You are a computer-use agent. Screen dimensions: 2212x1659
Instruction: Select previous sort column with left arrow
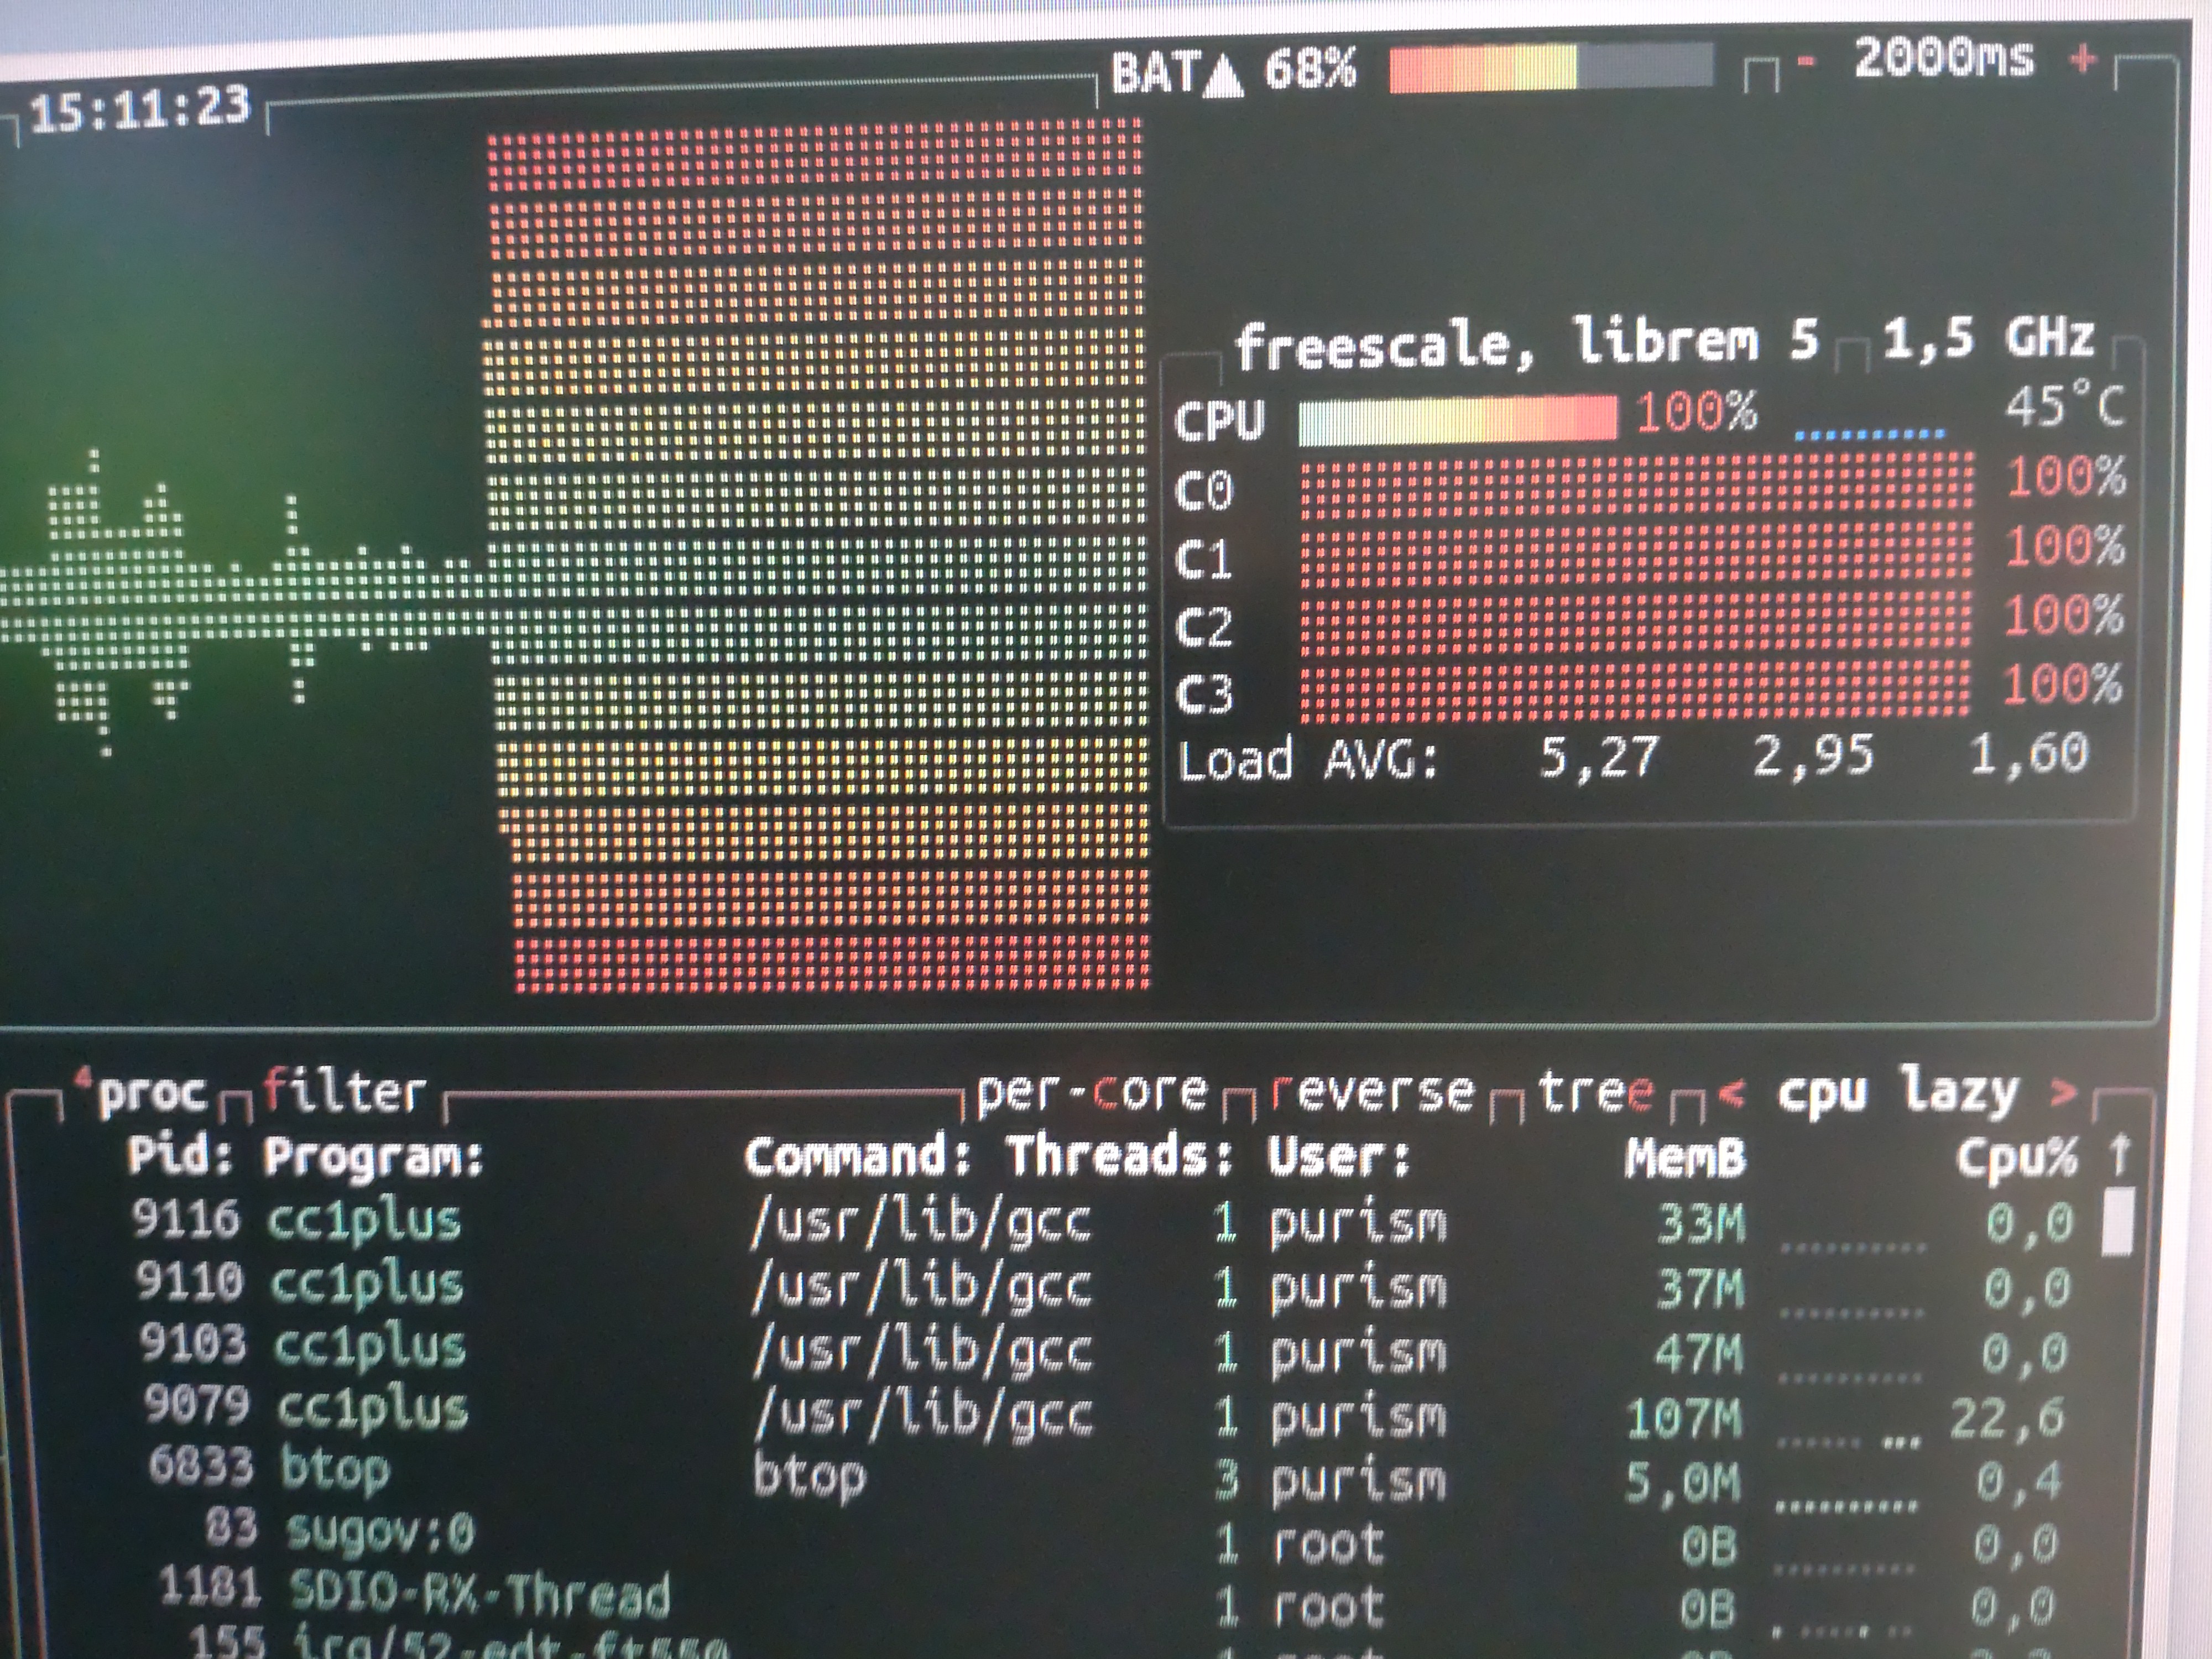tap(1731, 1093)
